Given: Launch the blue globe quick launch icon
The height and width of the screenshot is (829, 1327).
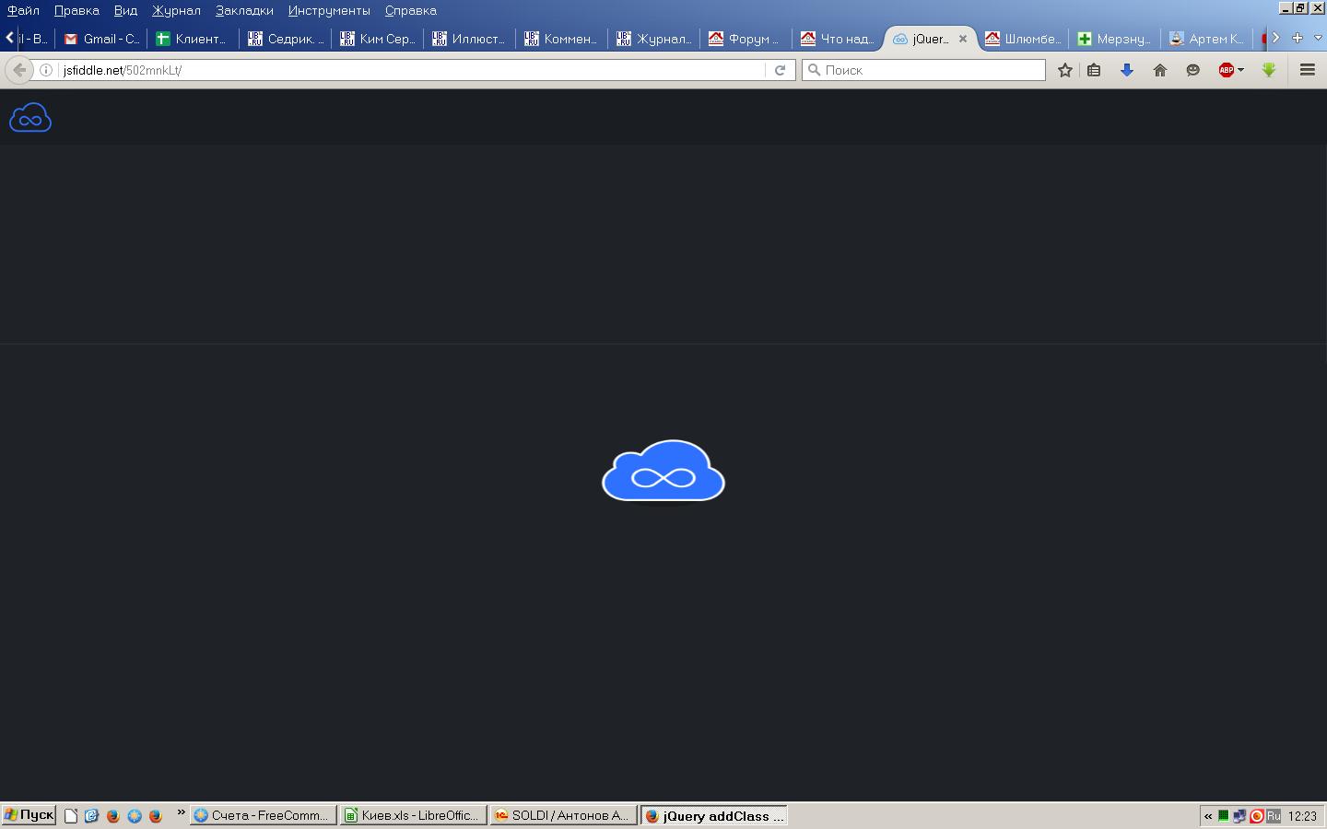Looking at the screenshot, I should pyautogui.click(x=135, y=815).
